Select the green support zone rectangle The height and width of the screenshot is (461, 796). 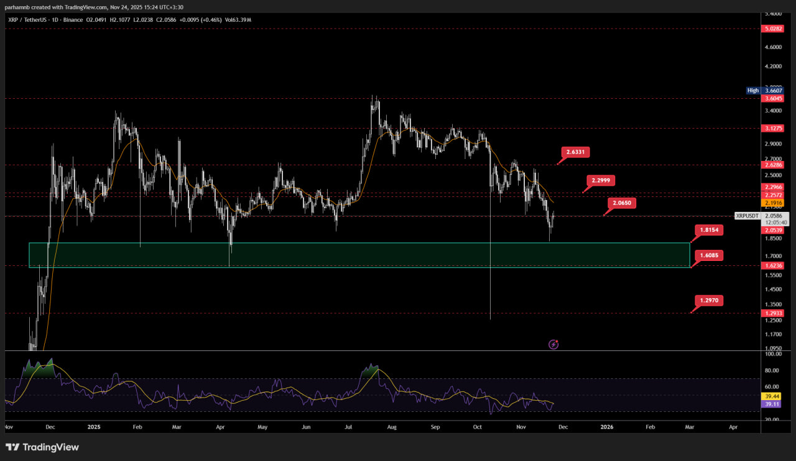click(x=359, y=255)
